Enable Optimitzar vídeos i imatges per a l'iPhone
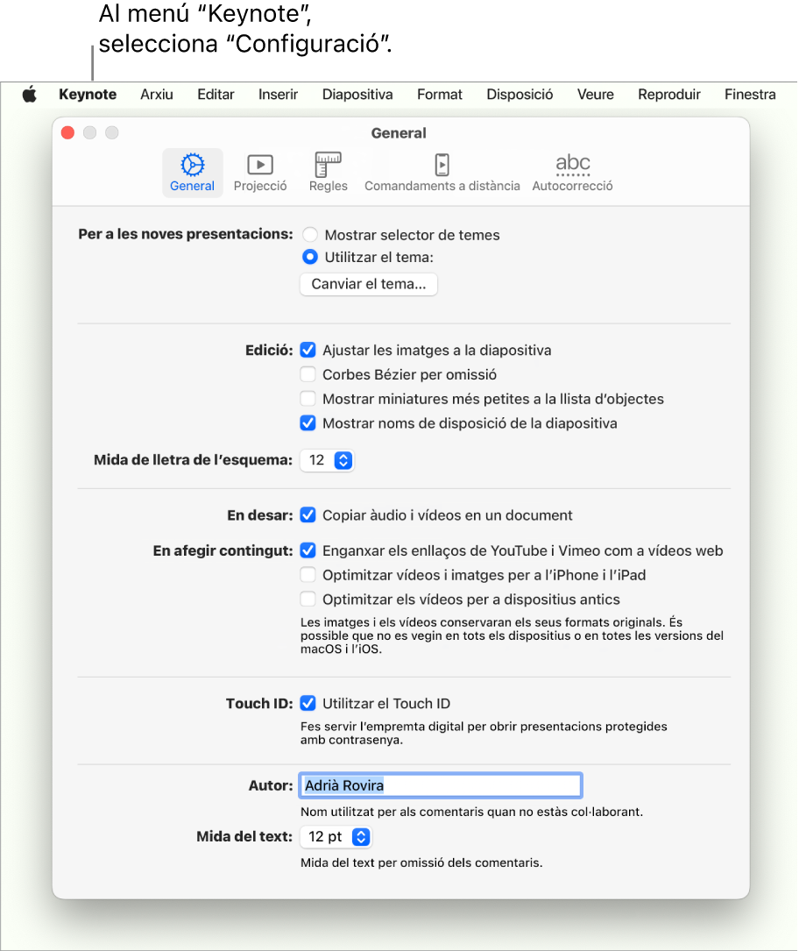 tap(308, 574)
